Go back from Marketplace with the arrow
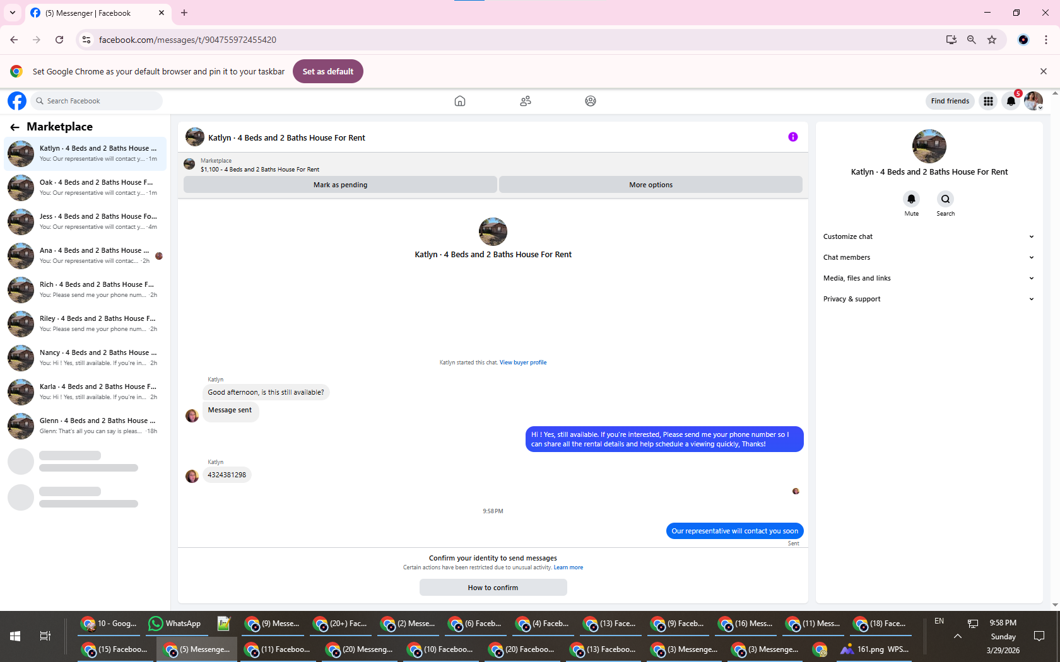 15,127
